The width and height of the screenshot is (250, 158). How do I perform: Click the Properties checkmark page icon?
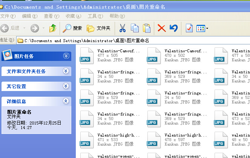189,28
